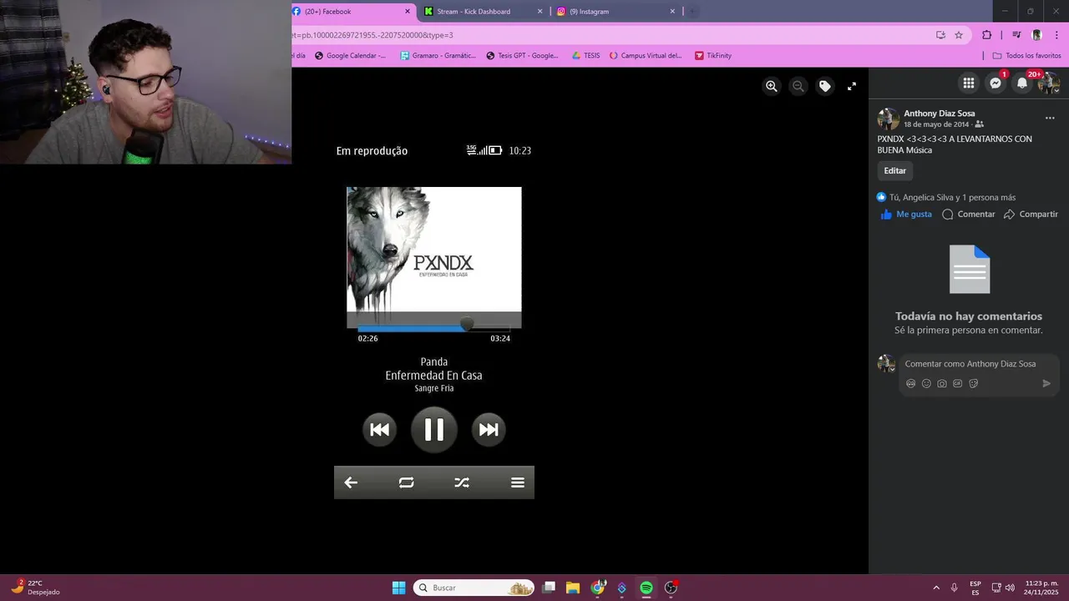1069x601 pixels.
Task: Open the TikFinity bookmark
Action: click(x=712, y=56)
